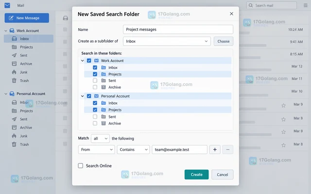The image size is (311, 194).
Task: Click the Cancel button
Action: click(223, 175)
